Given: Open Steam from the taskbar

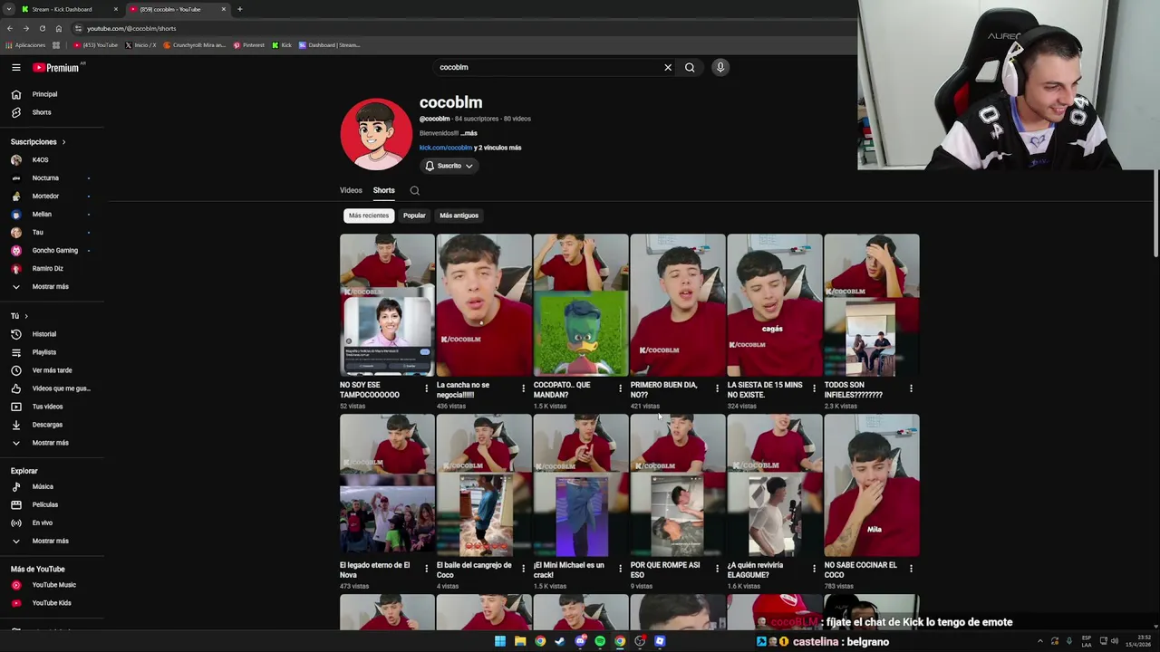Looking at the screenshot, I should [x=560, y=641].
